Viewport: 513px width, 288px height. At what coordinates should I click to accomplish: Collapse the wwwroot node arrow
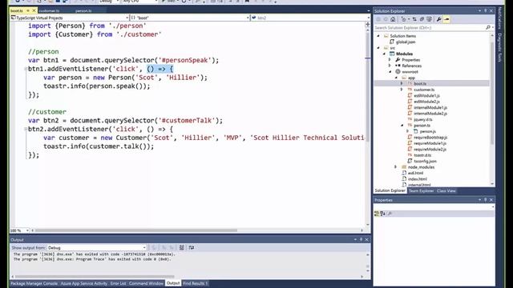coord(390,71)
